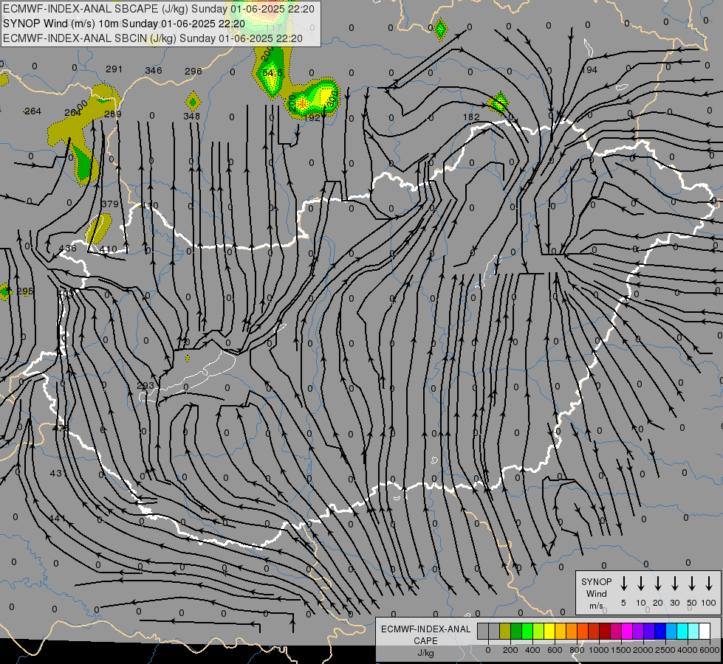Click the wind arrow above the 100 label
Image resolution: width=723 pixels, height=664 pixels.
point(709,583)
